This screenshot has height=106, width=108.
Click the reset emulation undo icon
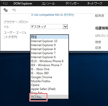pos(14,10)
